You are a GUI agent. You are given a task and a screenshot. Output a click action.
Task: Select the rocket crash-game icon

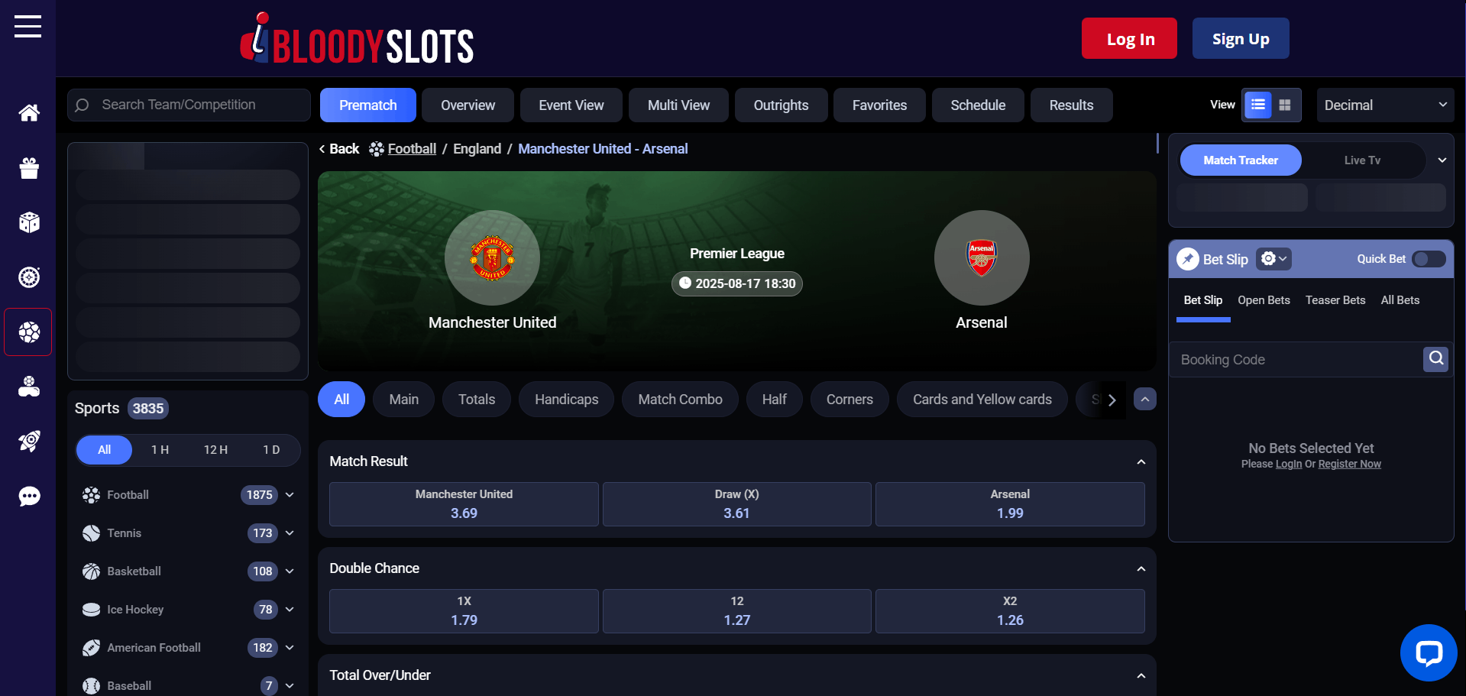[x=28, y=441]
